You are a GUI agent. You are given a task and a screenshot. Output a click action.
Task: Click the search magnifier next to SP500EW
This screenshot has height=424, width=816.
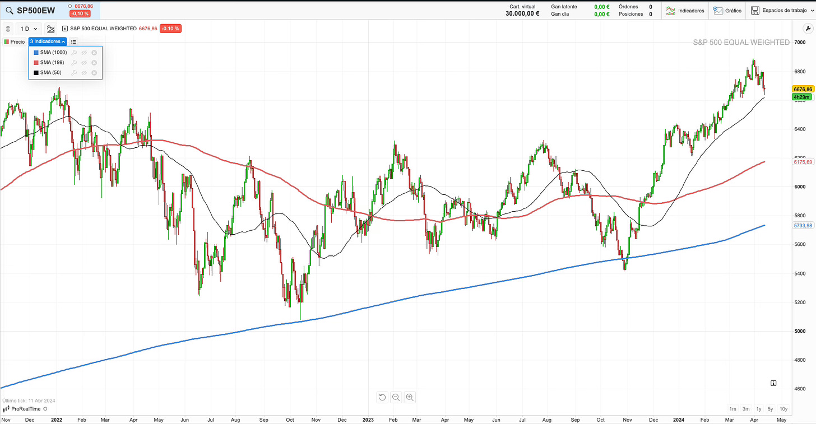point(9,10)
